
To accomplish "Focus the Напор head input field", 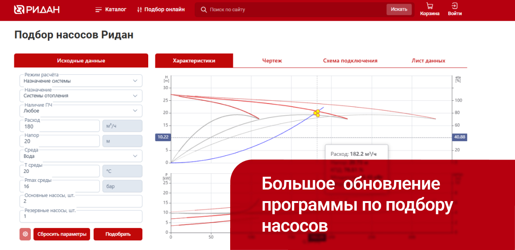I will coord(60,141).
